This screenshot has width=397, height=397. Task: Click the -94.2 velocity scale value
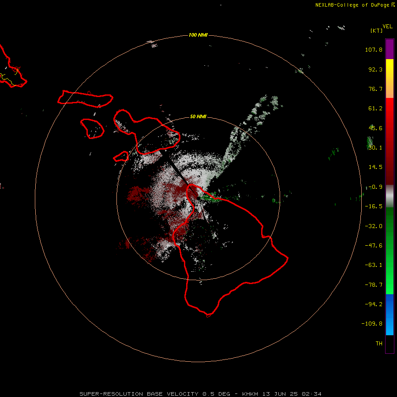coord(374,304)
